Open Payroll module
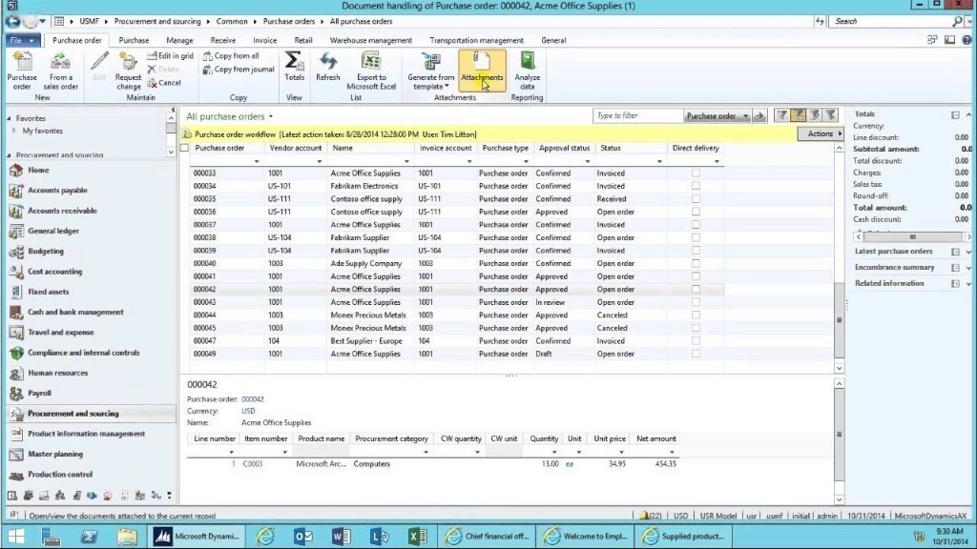977x549 pixels. 39,394
